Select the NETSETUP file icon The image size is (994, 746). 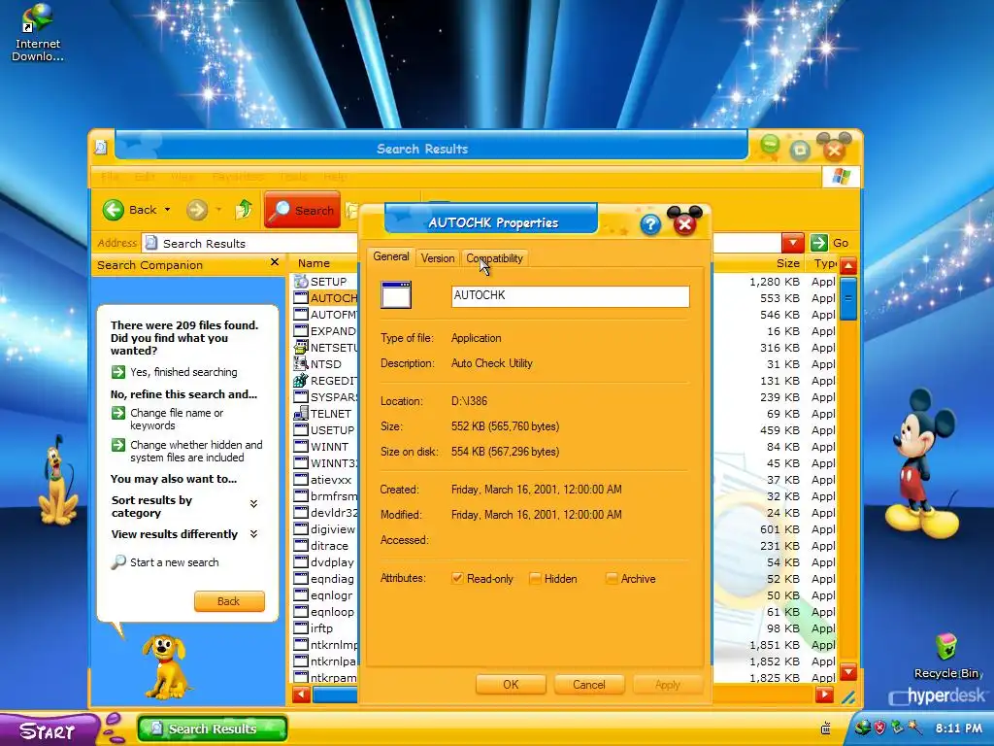click(301, 348)
